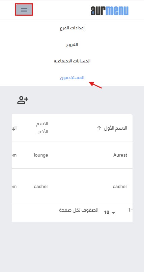Select المستخدمون menu item

coord(72,78)
